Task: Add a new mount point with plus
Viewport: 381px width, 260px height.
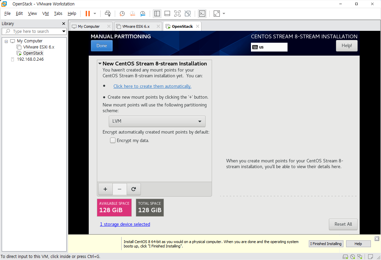Action: point(105,189)
